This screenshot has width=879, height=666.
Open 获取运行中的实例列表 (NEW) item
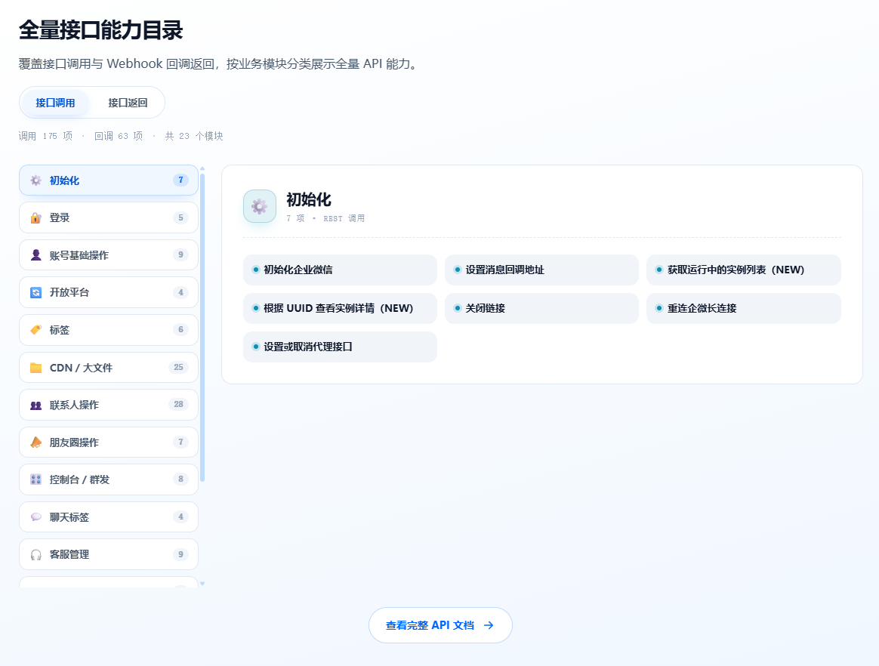click(x=743, y=270)
